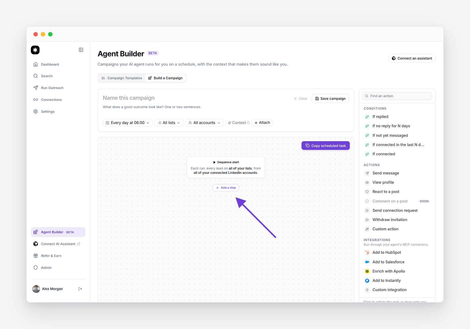Add Send connection request action
The height and width of the screenshot is (329, 470).
pyautogui.click(x=397, y=211)
